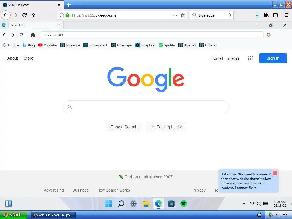
Task: Click the Edge icon on Win11 taskbar
Action: (x=159, y=204)
